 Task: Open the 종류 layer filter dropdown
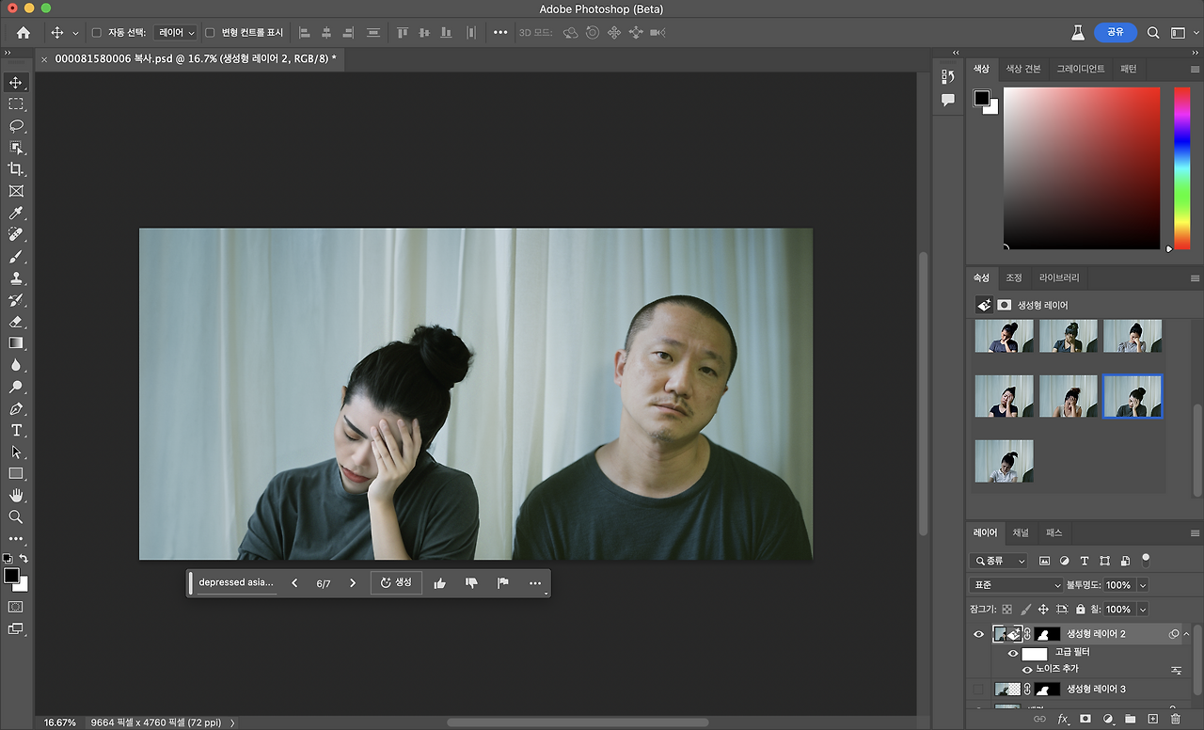998,561
